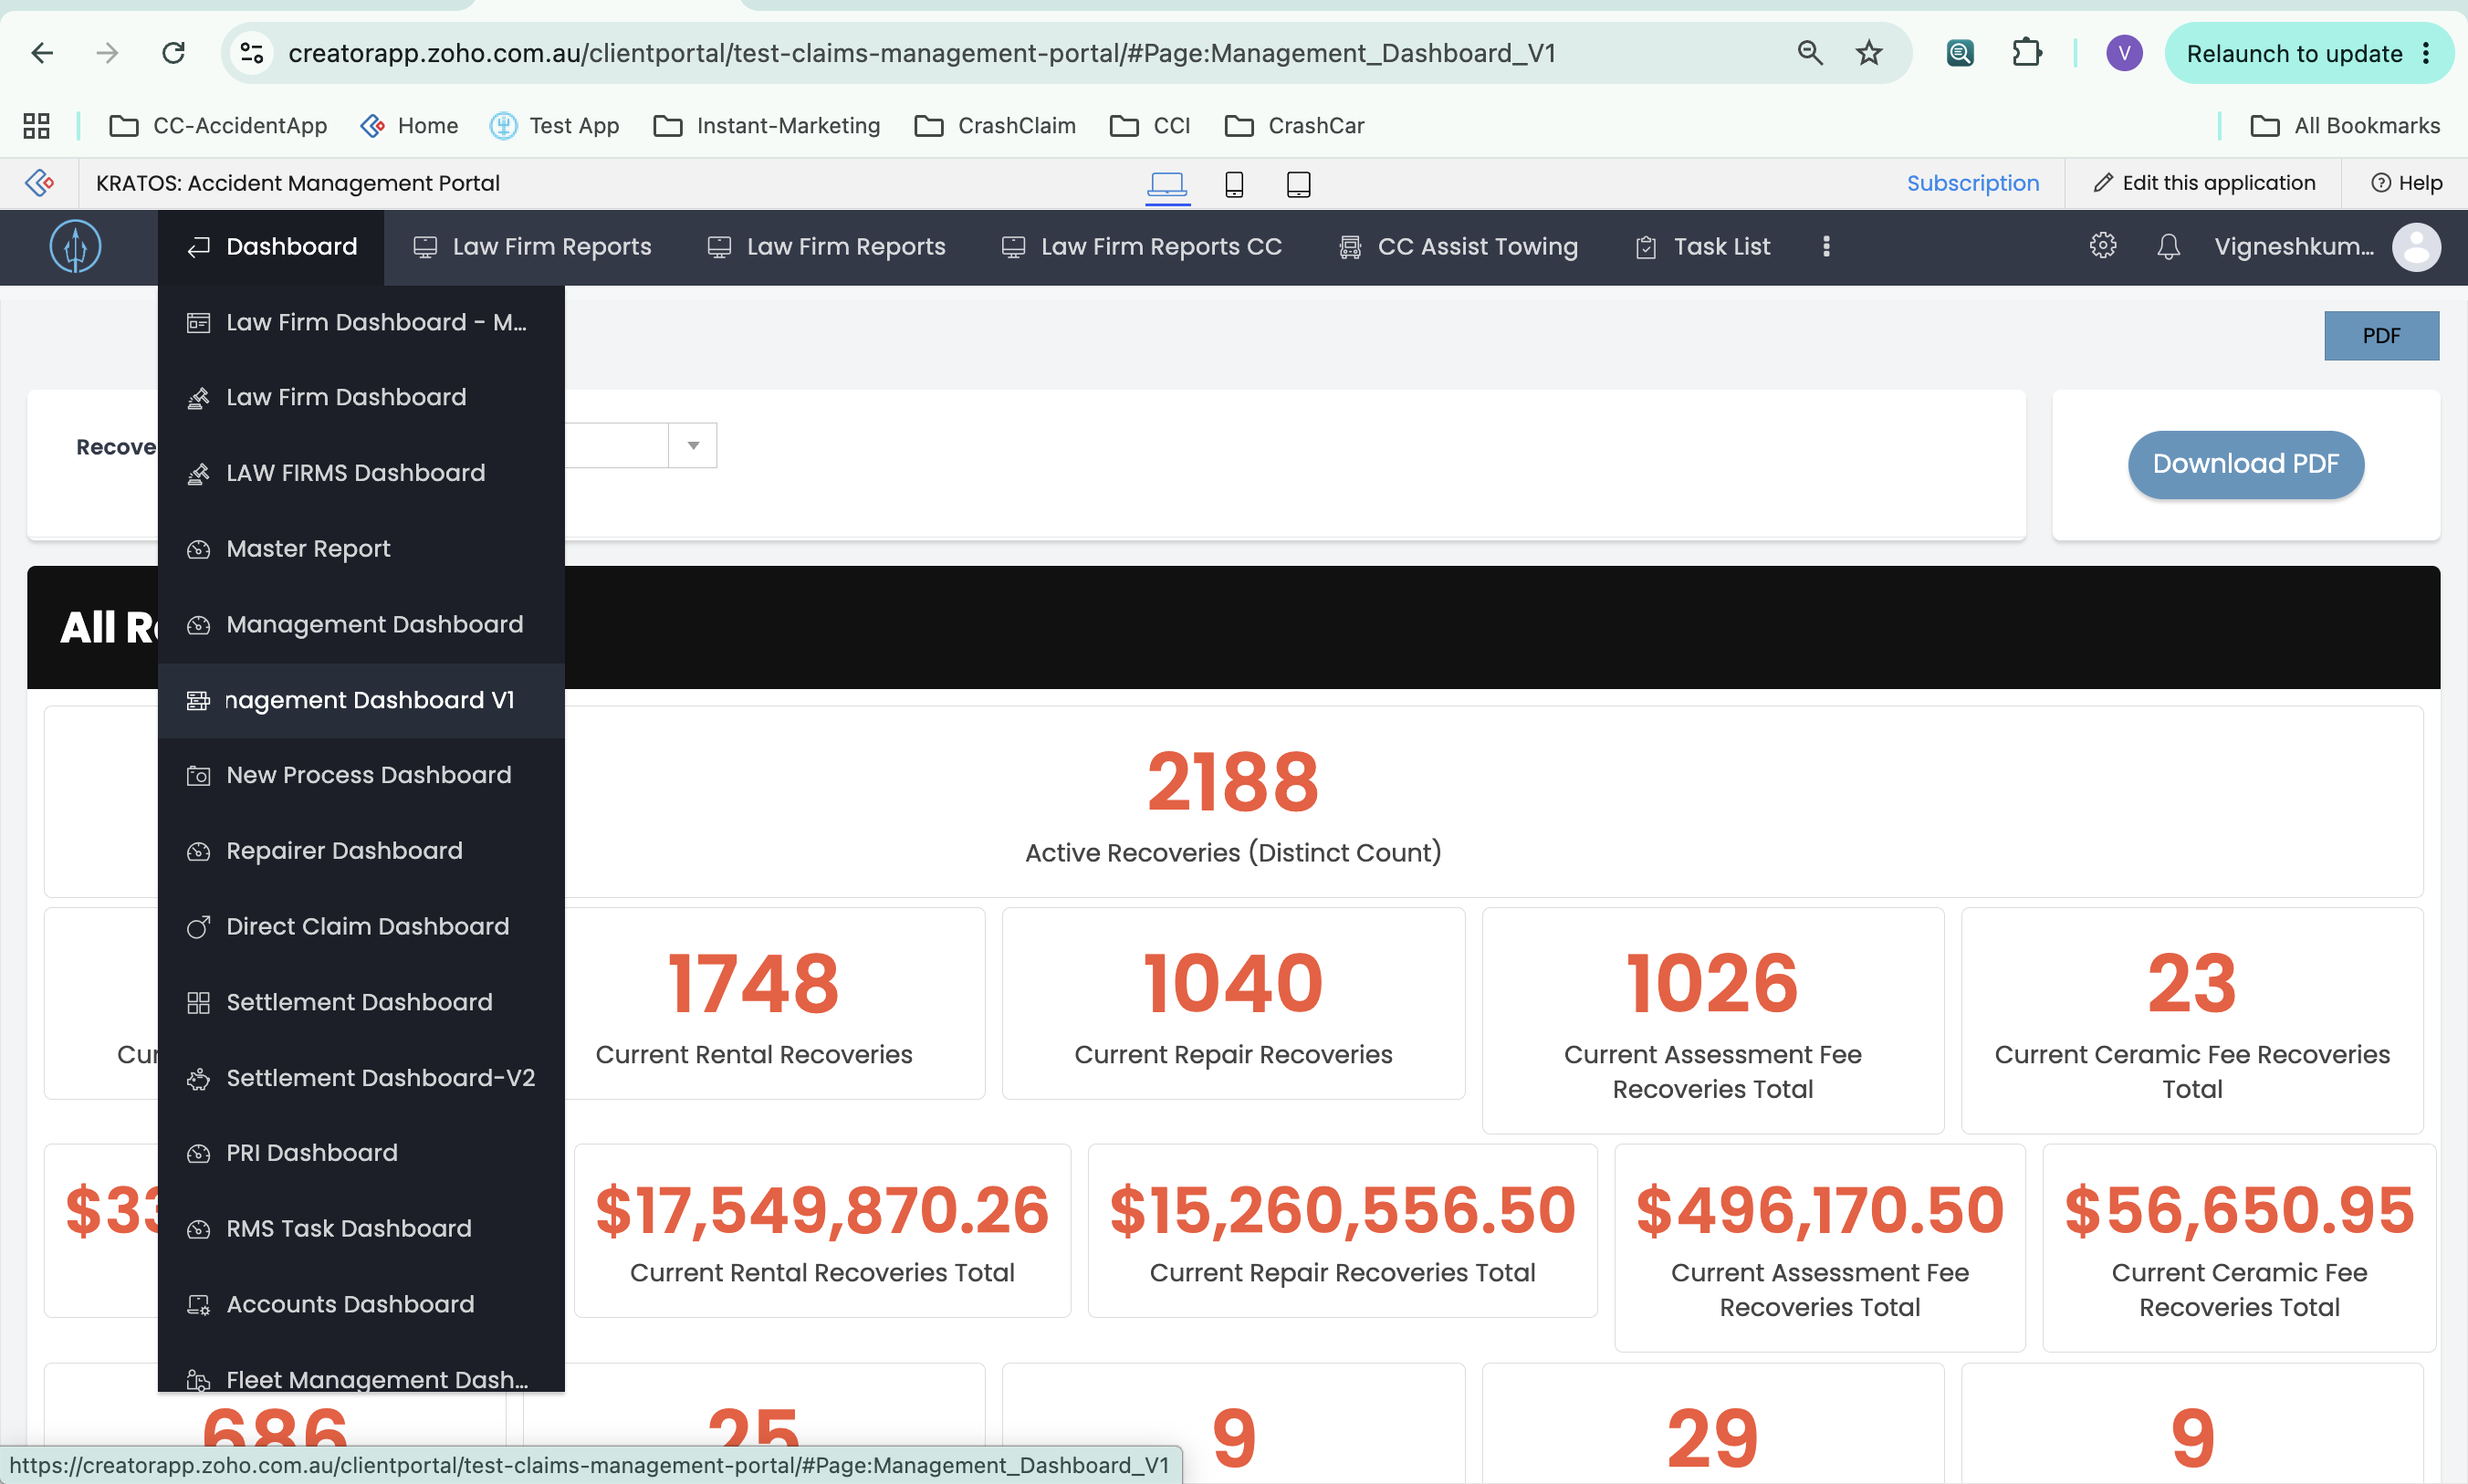Open the Test App bookmark
The height and width of the screenshot is (1484, 2468).
point(554,125)
